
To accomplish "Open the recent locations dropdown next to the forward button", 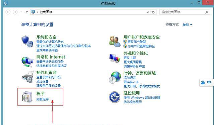I will click(x=21, y=12).
